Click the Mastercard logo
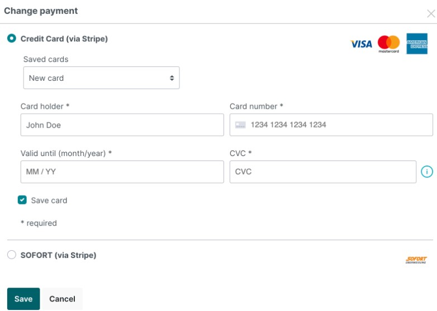Image resolution: width=437 pixels, height=311 pixels. pyautogui.click(x=389, y=44)
